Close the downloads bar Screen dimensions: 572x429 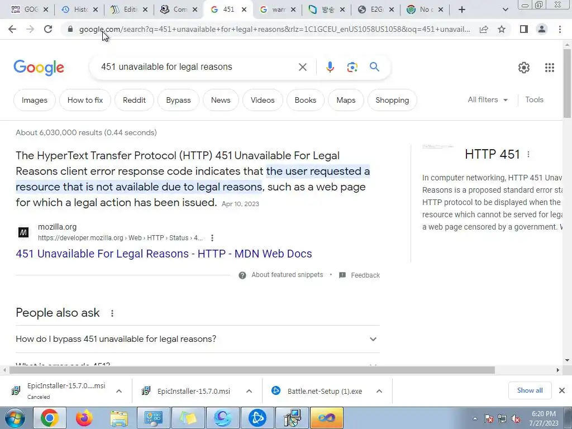(562, 390)
